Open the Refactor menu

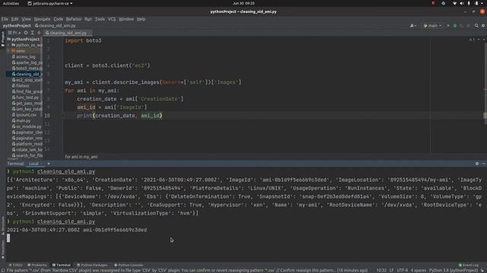74,19
